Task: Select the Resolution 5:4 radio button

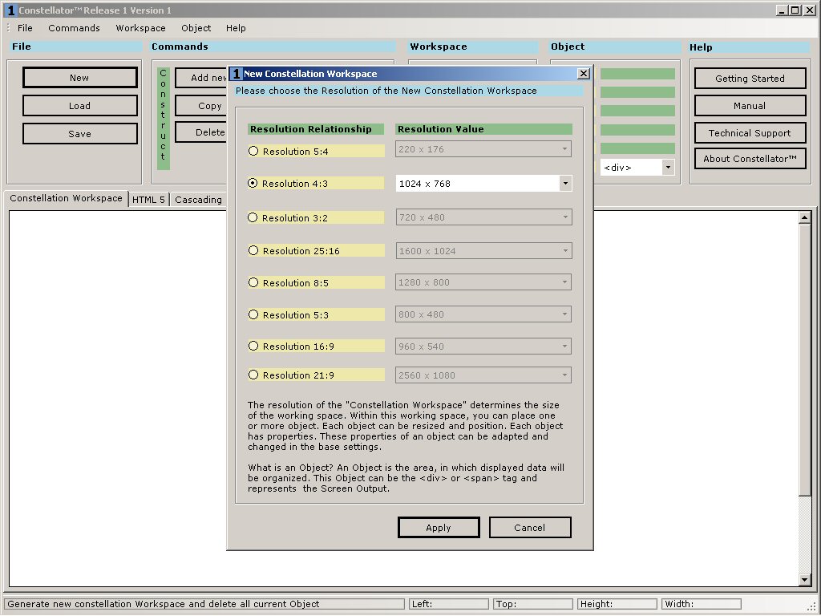Action: tap(253, 151)
